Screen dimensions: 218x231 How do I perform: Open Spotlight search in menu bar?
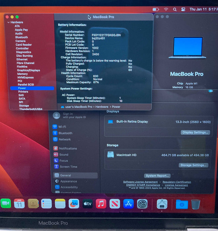(175, 10)
